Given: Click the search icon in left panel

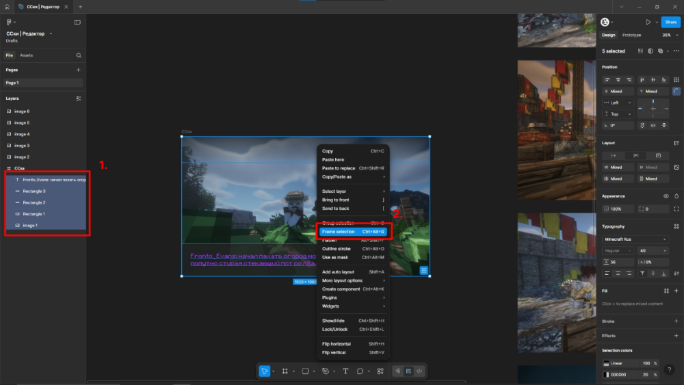Looking at the screenshot, I should click(x=79, y=55).
